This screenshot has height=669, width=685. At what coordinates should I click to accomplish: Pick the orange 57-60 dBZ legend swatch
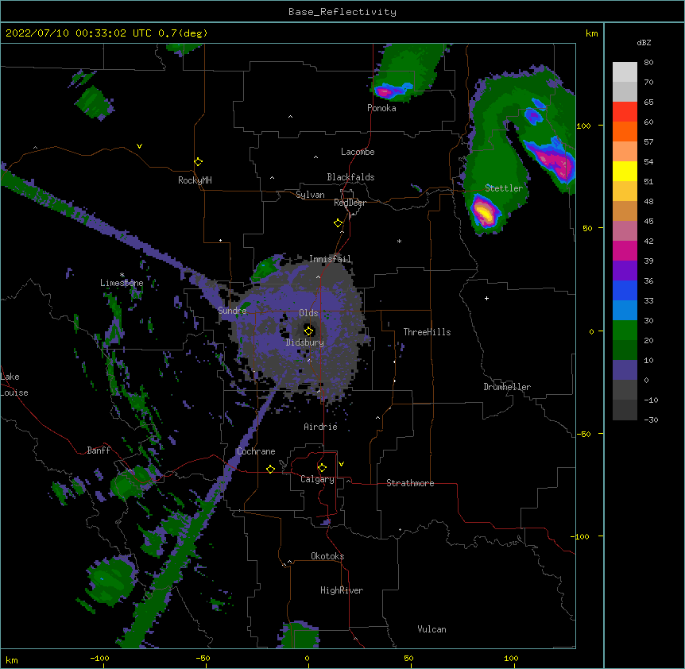pyautogui.click(x=625, y=131)
